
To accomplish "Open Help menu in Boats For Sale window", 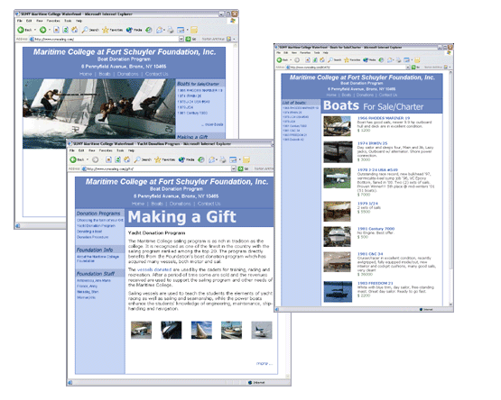I will [326, 52].
